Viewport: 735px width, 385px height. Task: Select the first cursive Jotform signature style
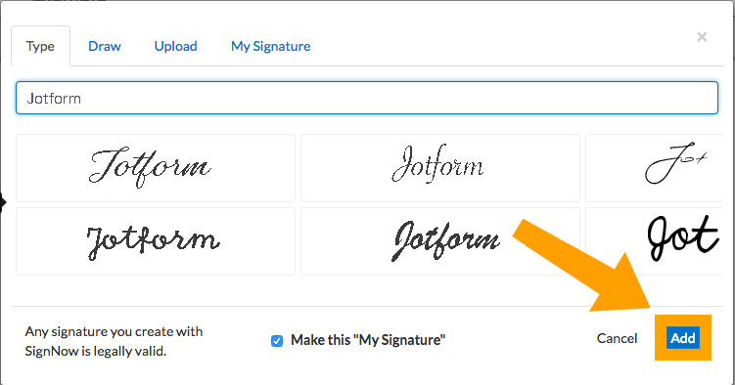[156, 168]
